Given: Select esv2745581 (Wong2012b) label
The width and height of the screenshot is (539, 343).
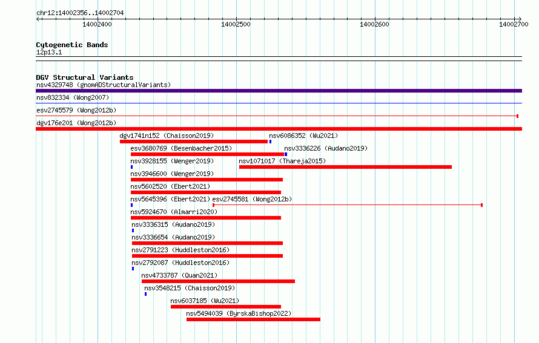Looking at the screenshot, I should pyautogui.click(x=252, y=199).
